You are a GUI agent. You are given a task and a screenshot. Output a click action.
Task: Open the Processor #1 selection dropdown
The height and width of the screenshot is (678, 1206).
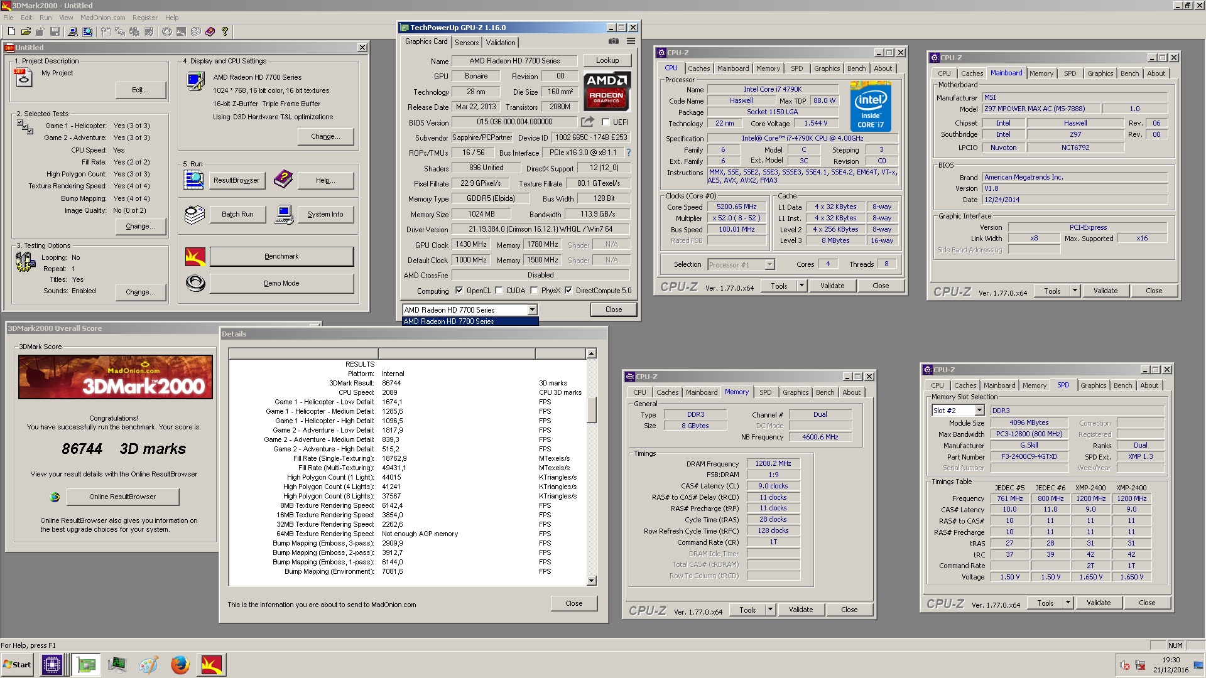click(x=769, y=265)
